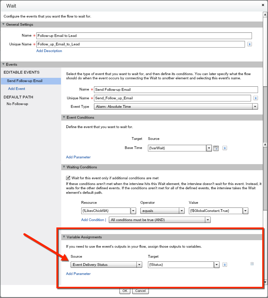Select the 'No Follow-up' default path
Viewport: 268px width, 298px height.
pyautogui.click(x=17, y=104)
